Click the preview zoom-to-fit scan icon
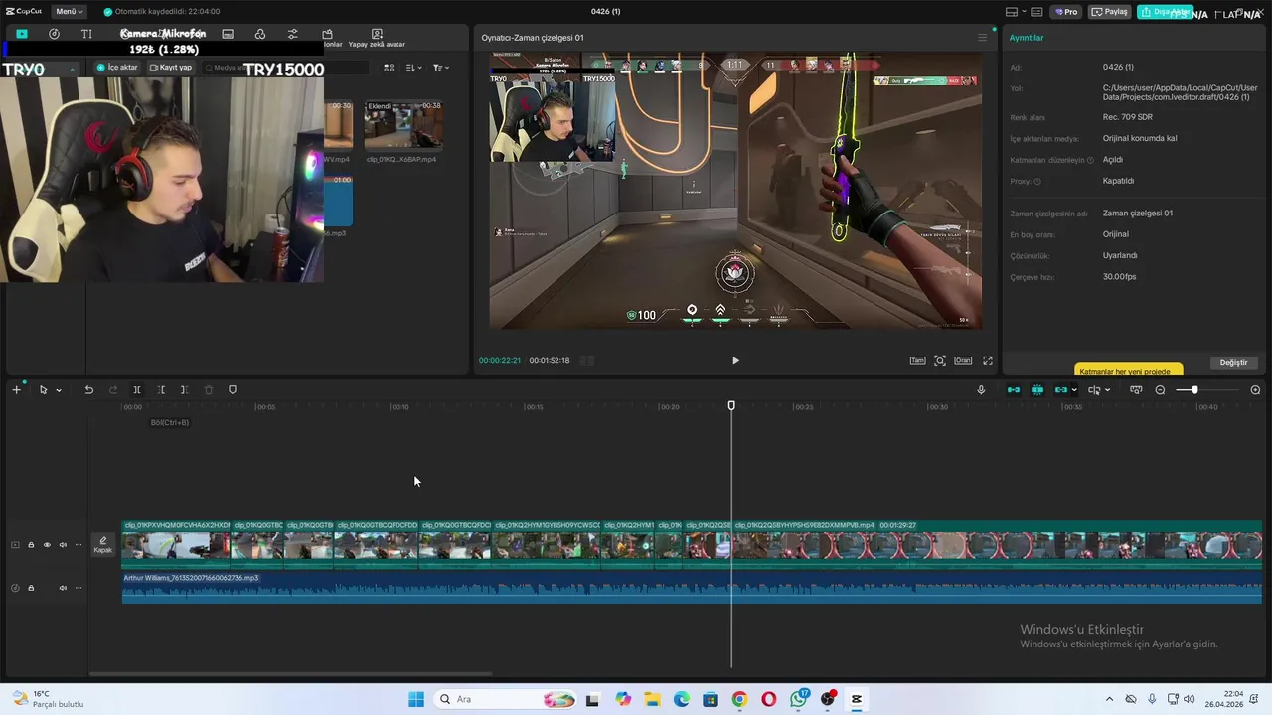Screen dimensions: 1272x715 (x=940, y=360)
